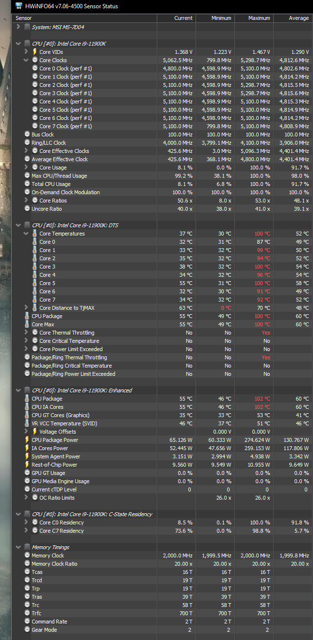Click the Core Max thermometer icon
Screen dimensions: 313x640
pos(27,324)
